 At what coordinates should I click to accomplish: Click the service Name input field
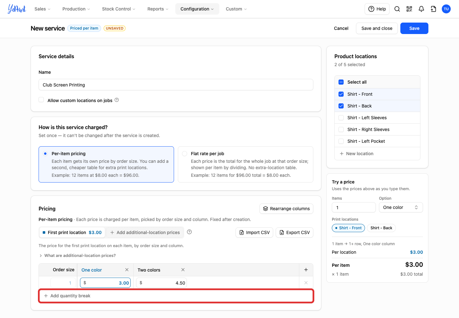[x=176, y=85]
